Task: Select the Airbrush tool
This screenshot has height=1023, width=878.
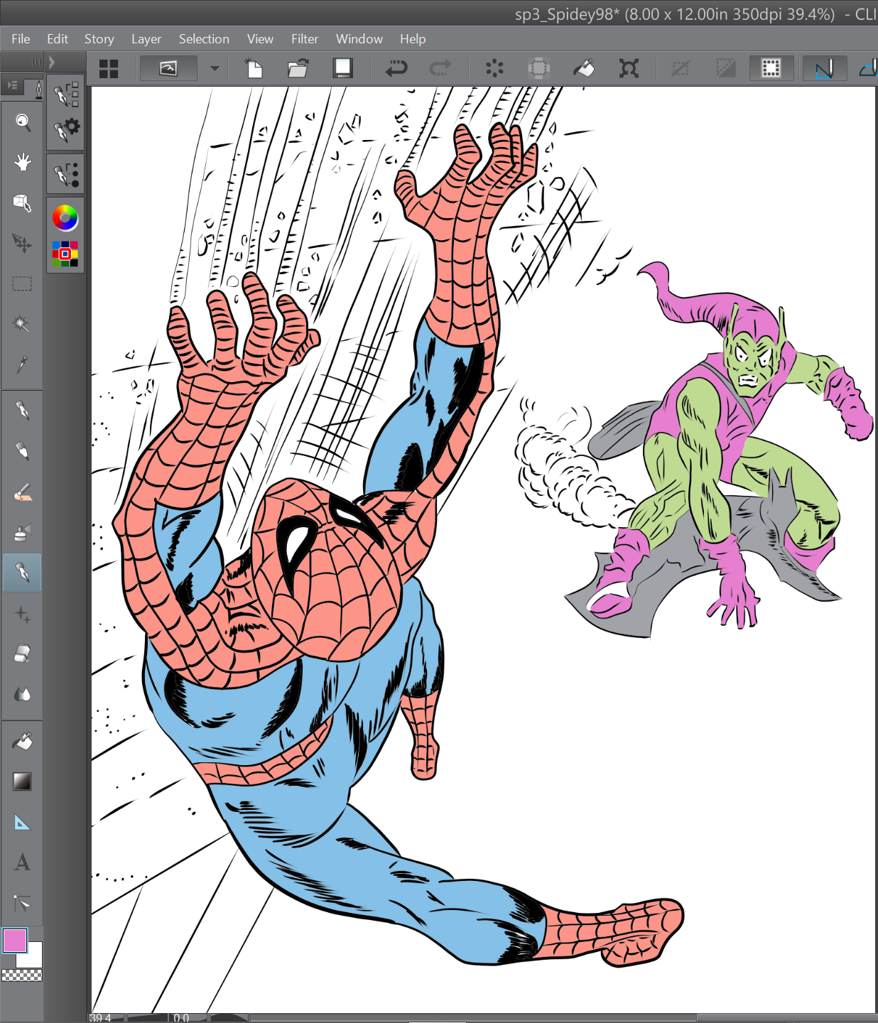Action: 22,532
